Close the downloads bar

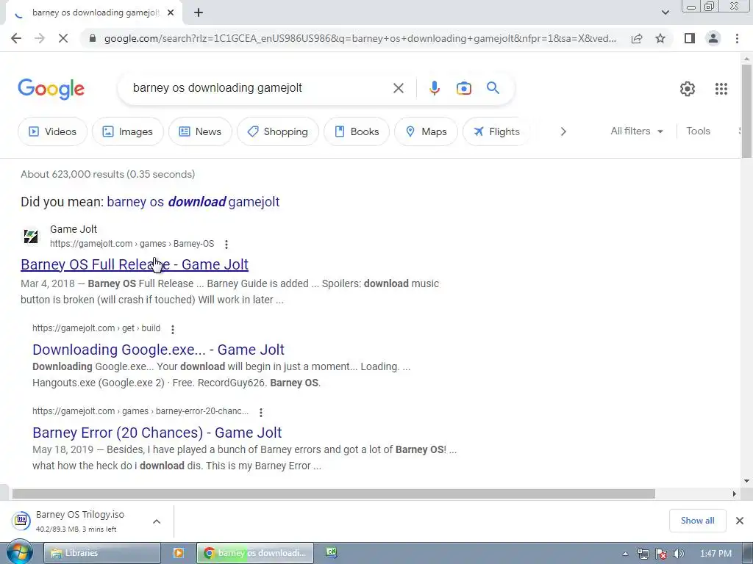coord(740,521)
